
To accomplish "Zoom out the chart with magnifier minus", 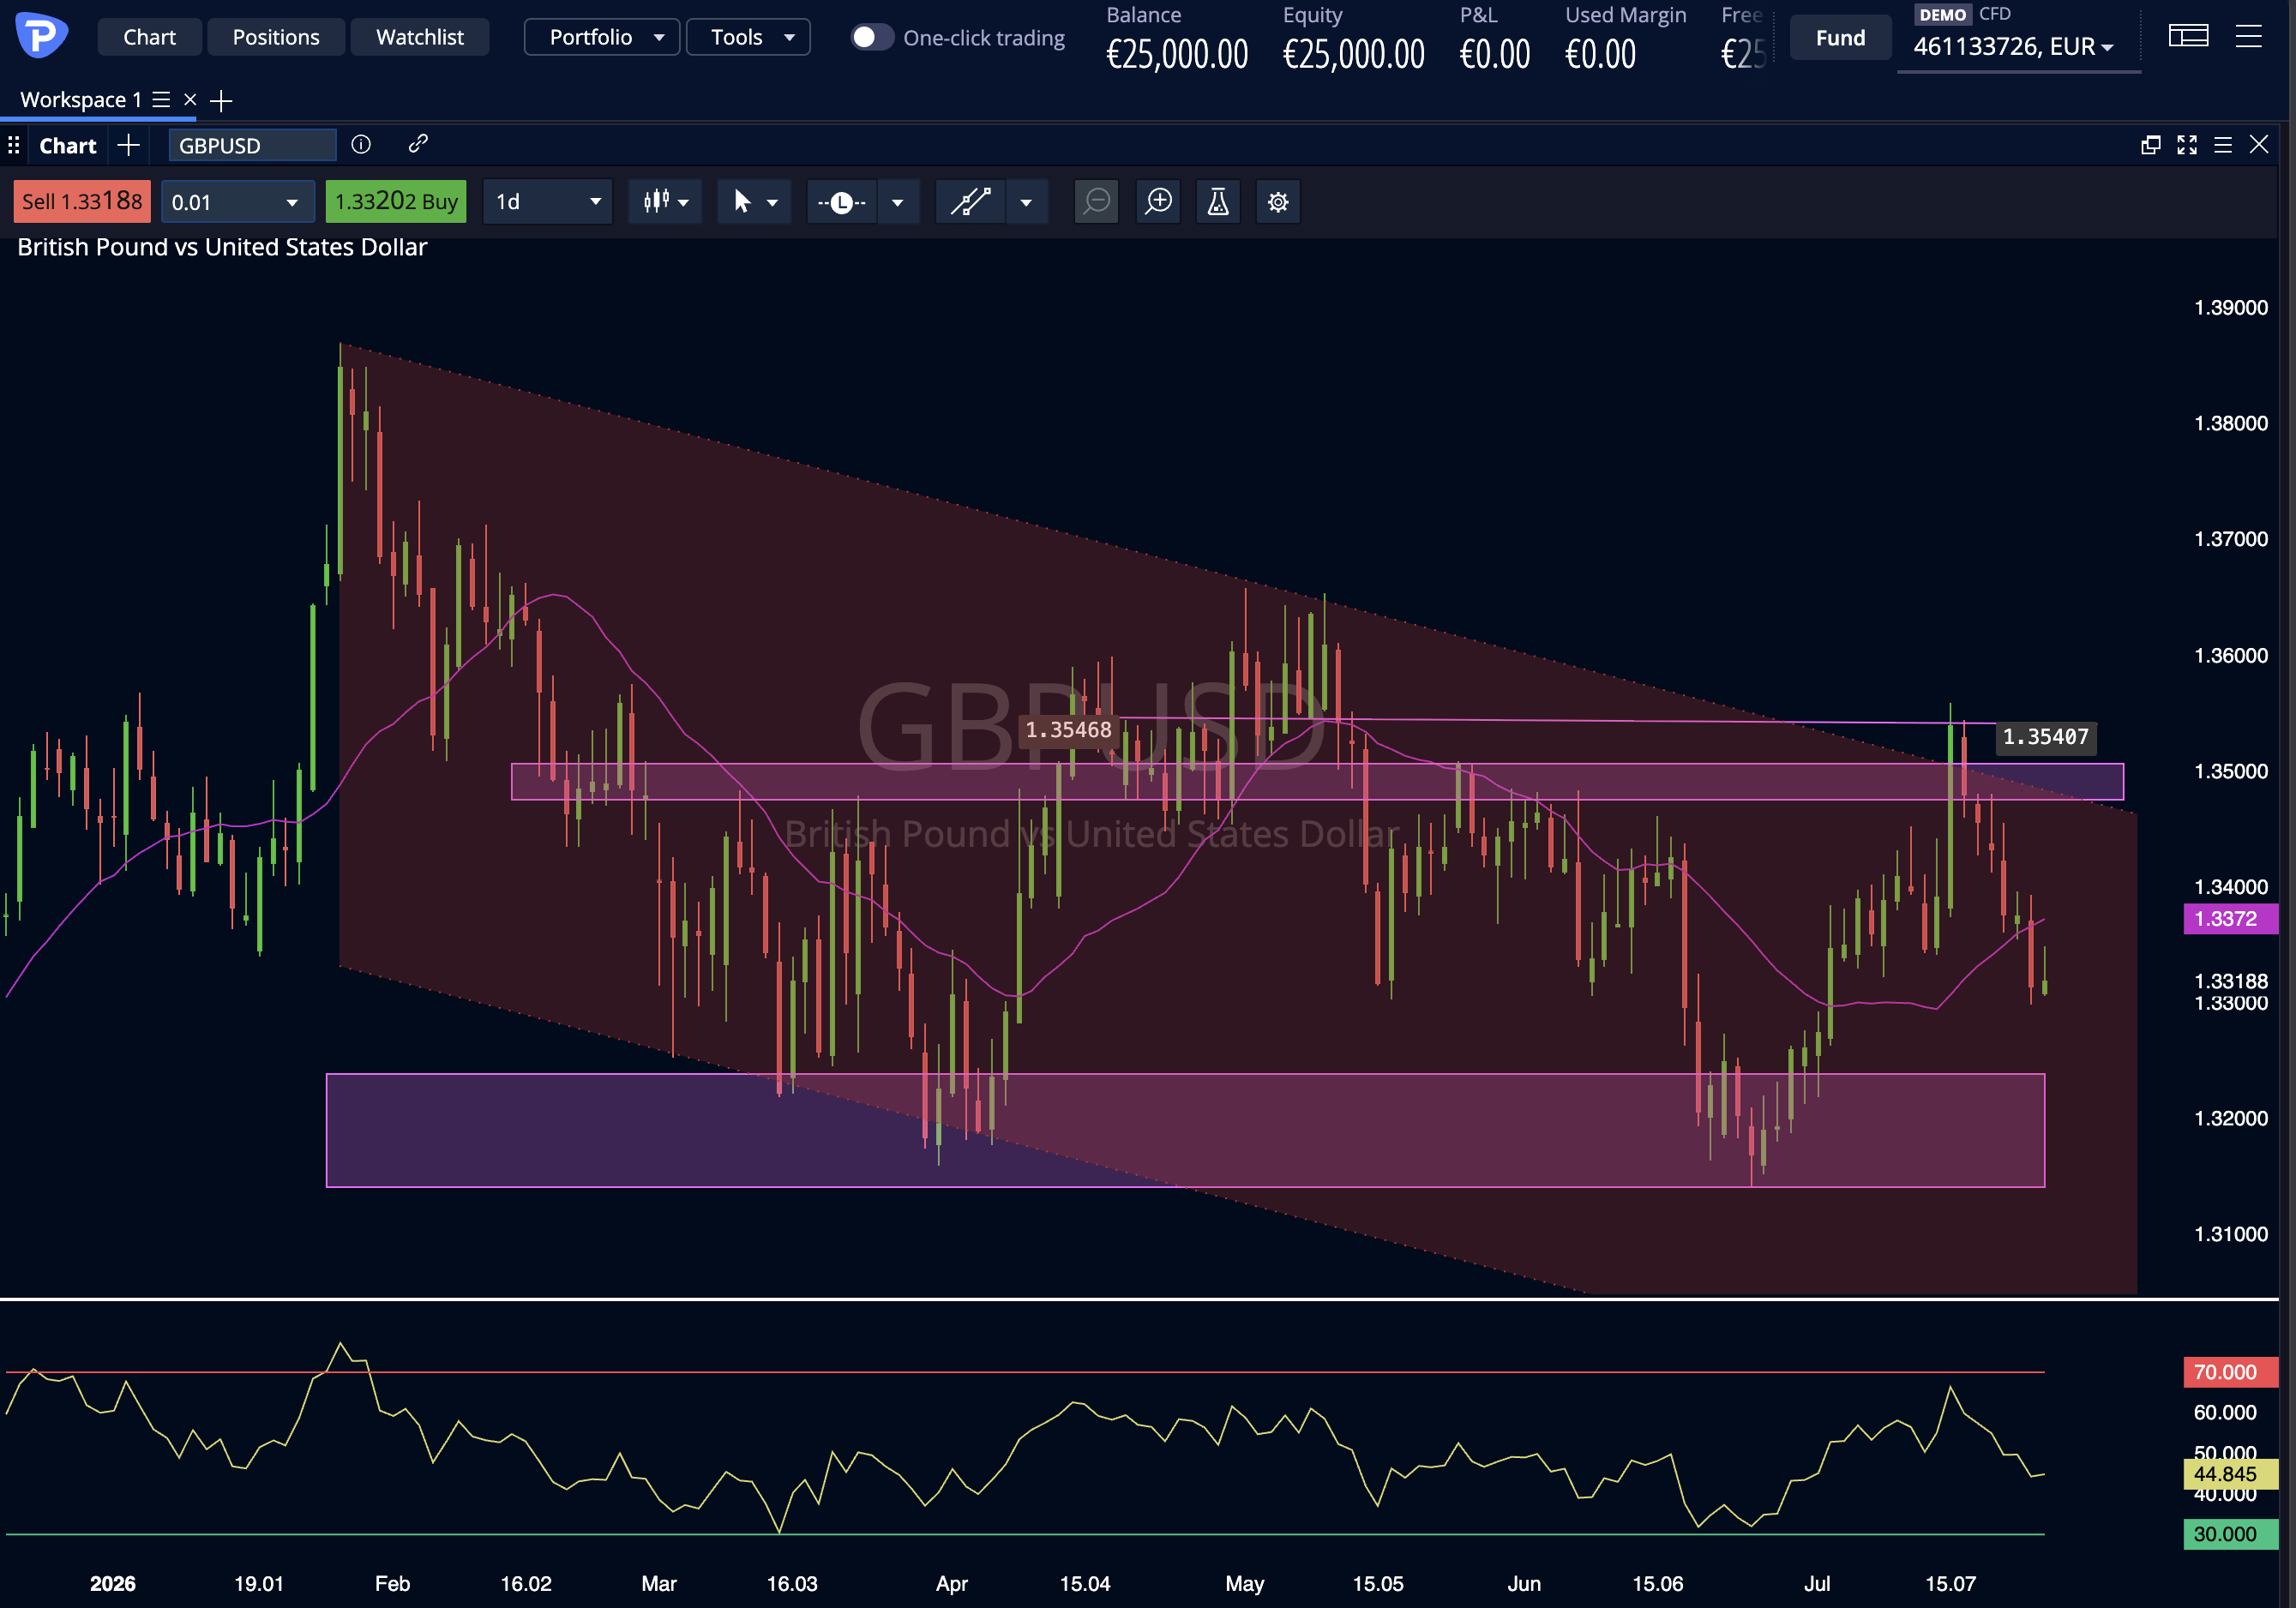I will coord(1097,202).
